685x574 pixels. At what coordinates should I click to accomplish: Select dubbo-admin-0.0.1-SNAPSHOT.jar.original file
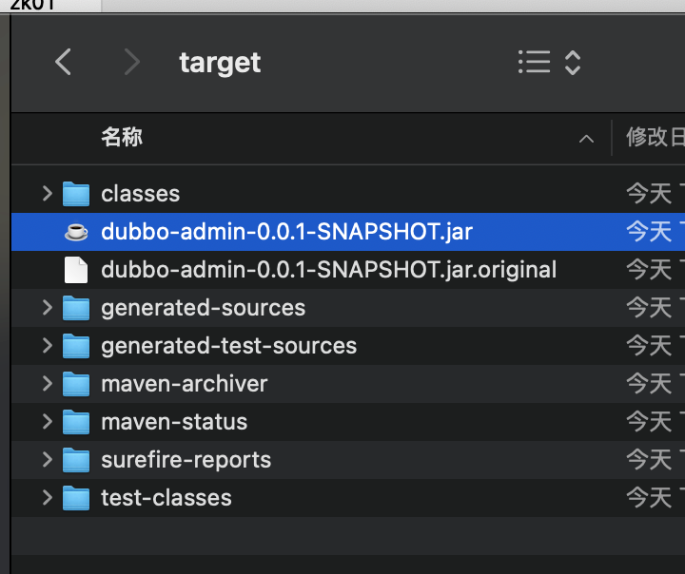(328, 270)
